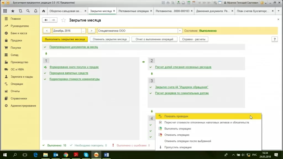
Task: Launch 1C from the Windows taskbar
Action: click(x=96, y=155)
